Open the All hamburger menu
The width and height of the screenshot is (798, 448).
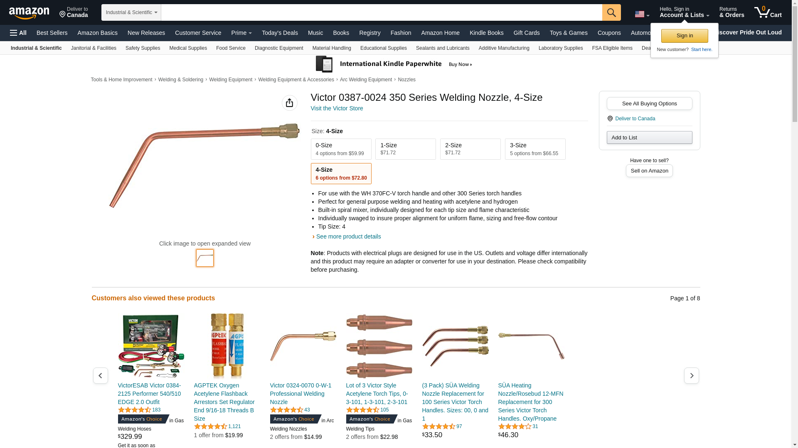tap(18, 33)
